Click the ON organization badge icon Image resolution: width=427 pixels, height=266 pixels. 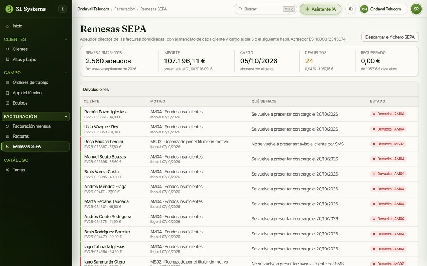click(x=364, y=9)
